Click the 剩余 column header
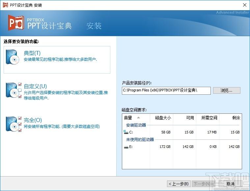Viewport: 250px width, 191px height. pyautogui.click(x=231, y=118)
